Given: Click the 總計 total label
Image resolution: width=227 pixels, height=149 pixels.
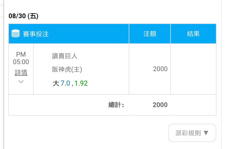Looking at the screenshot, I should click(x=116, y=105).
